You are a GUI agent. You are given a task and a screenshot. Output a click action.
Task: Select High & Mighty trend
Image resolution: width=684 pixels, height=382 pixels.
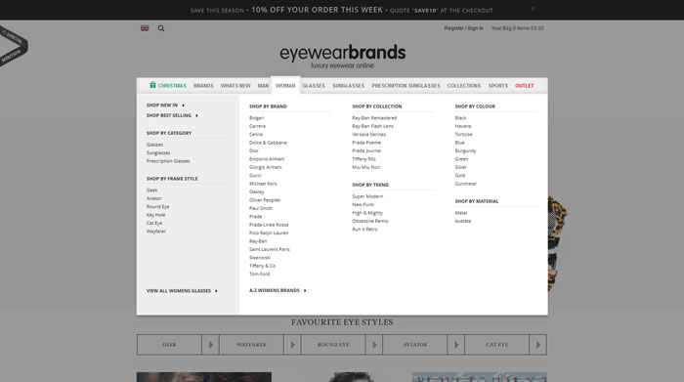click(367, 213)
